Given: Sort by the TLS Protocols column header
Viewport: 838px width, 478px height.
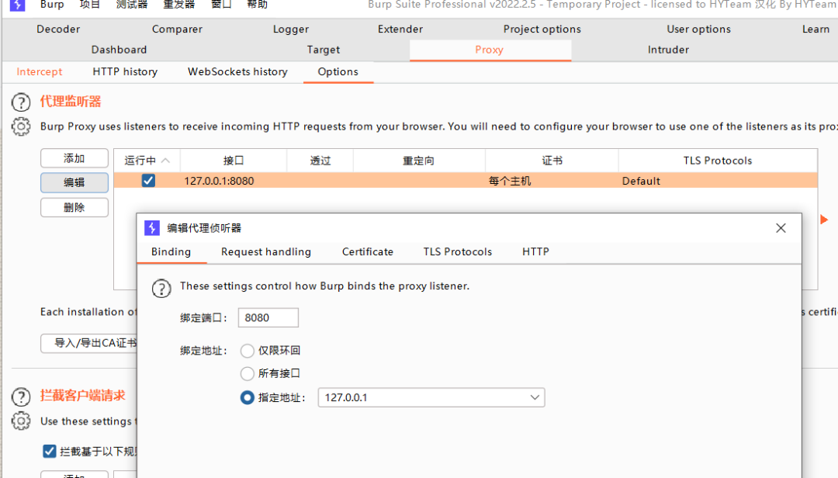Looking at the screenshot, I should tap(718, 161).
